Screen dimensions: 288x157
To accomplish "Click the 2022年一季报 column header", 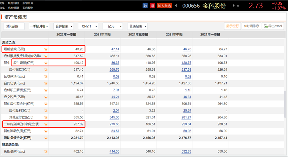I will pos(66,35).
